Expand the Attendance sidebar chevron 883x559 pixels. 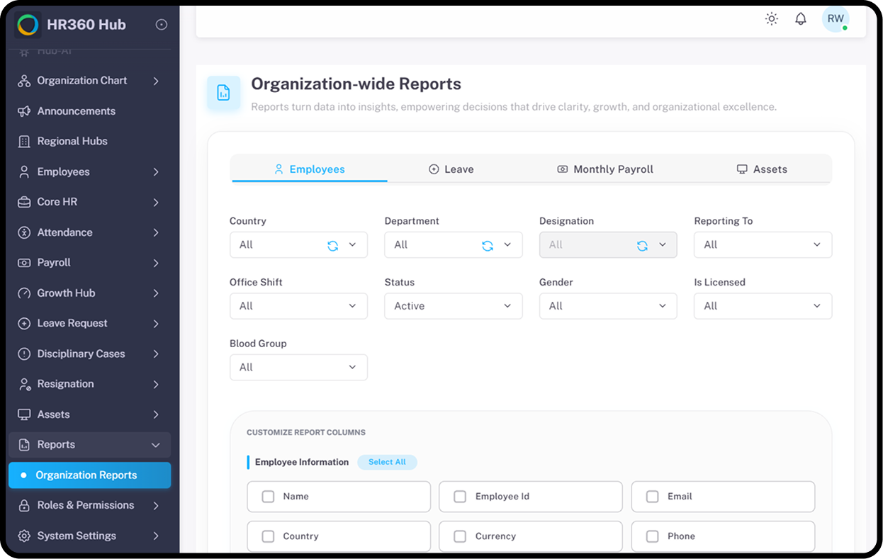coord(156,232)
